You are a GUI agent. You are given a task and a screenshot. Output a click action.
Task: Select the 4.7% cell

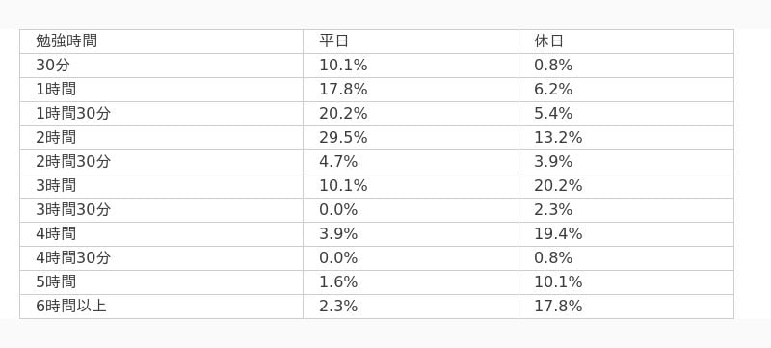[411, 162]
